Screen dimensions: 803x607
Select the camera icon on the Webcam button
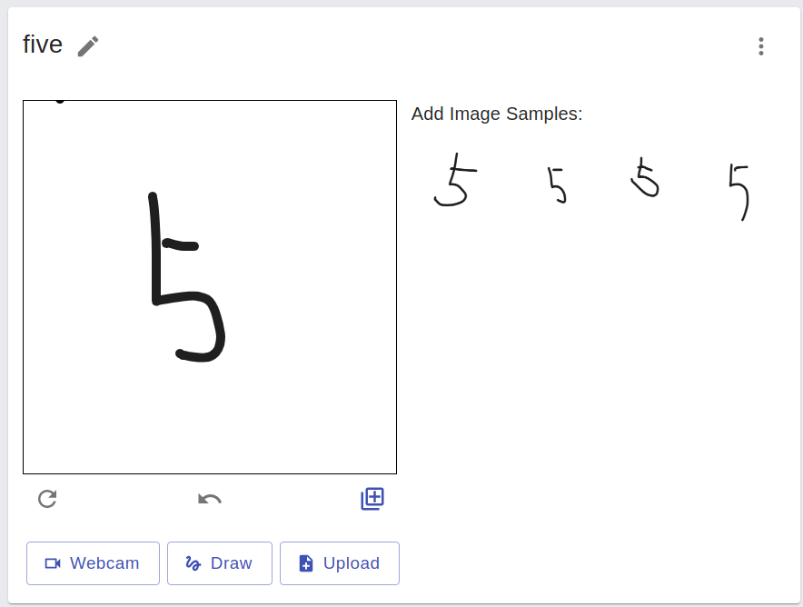(x=53, y=563)
